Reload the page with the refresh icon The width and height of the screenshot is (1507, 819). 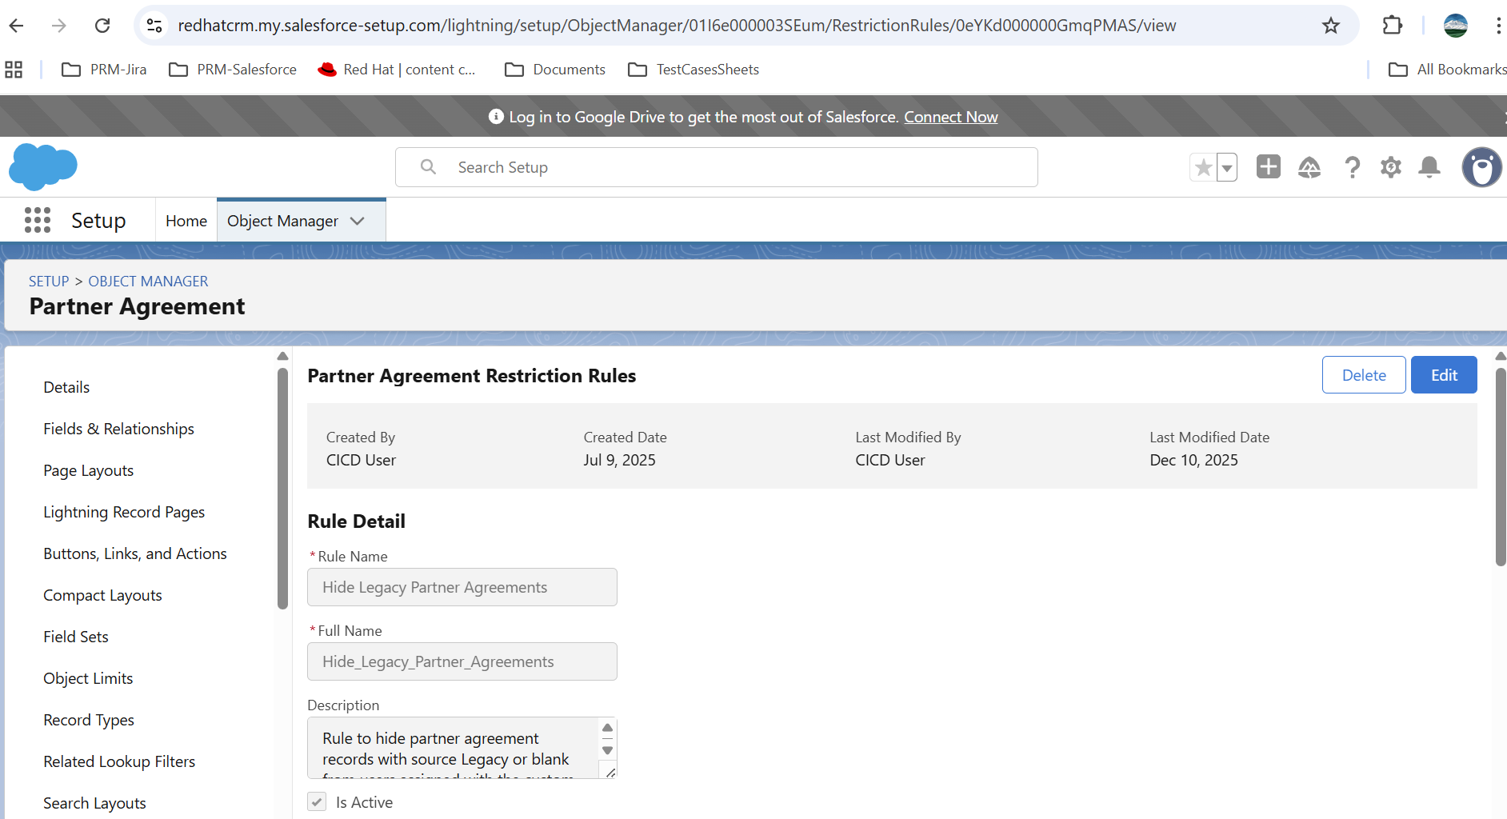(102, 26)
